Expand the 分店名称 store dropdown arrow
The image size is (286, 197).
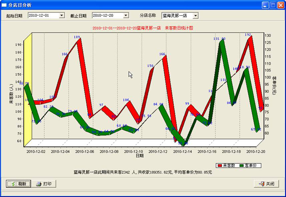(x=195, y=16)
